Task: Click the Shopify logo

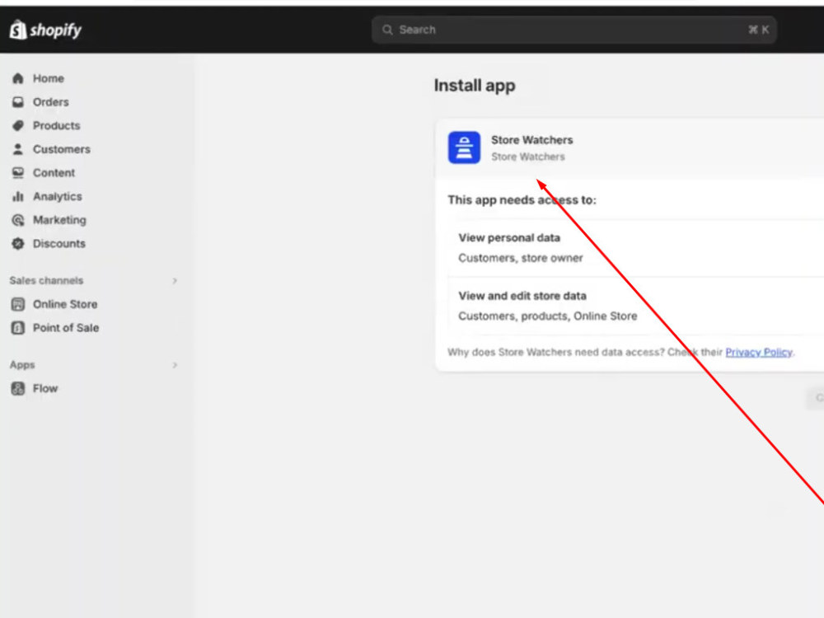Action: coord(45,30)
